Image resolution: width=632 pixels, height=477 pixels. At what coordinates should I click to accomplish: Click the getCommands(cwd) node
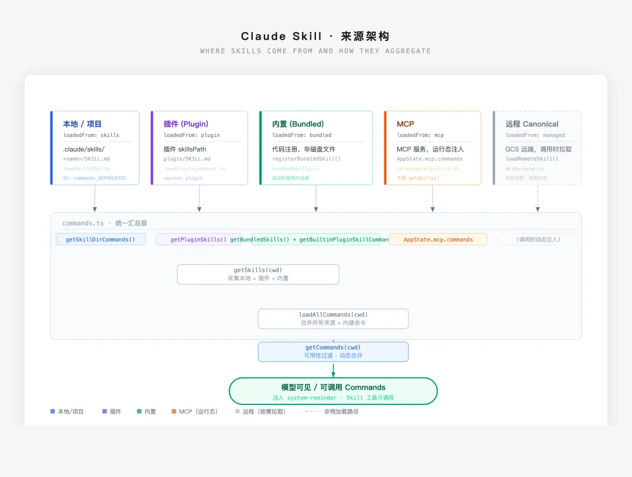[333, 352]
